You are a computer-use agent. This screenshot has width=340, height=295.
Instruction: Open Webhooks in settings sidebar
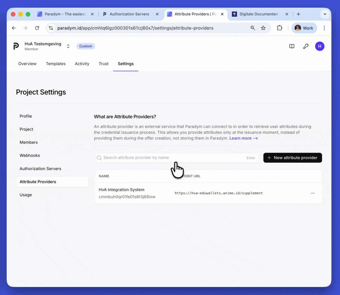[x=30, y=155]
